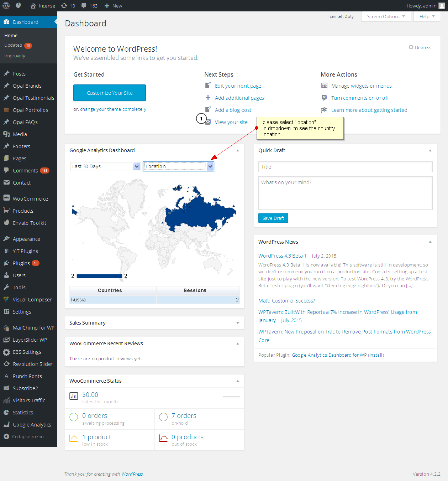Expand the Sales Summary widget

pyautogui.click(x=238, y=323)
